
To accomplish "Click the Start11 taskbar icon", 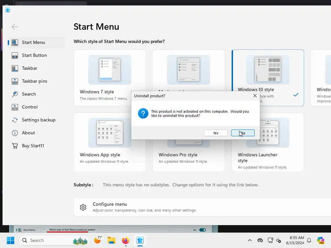I will click(140, 240).
